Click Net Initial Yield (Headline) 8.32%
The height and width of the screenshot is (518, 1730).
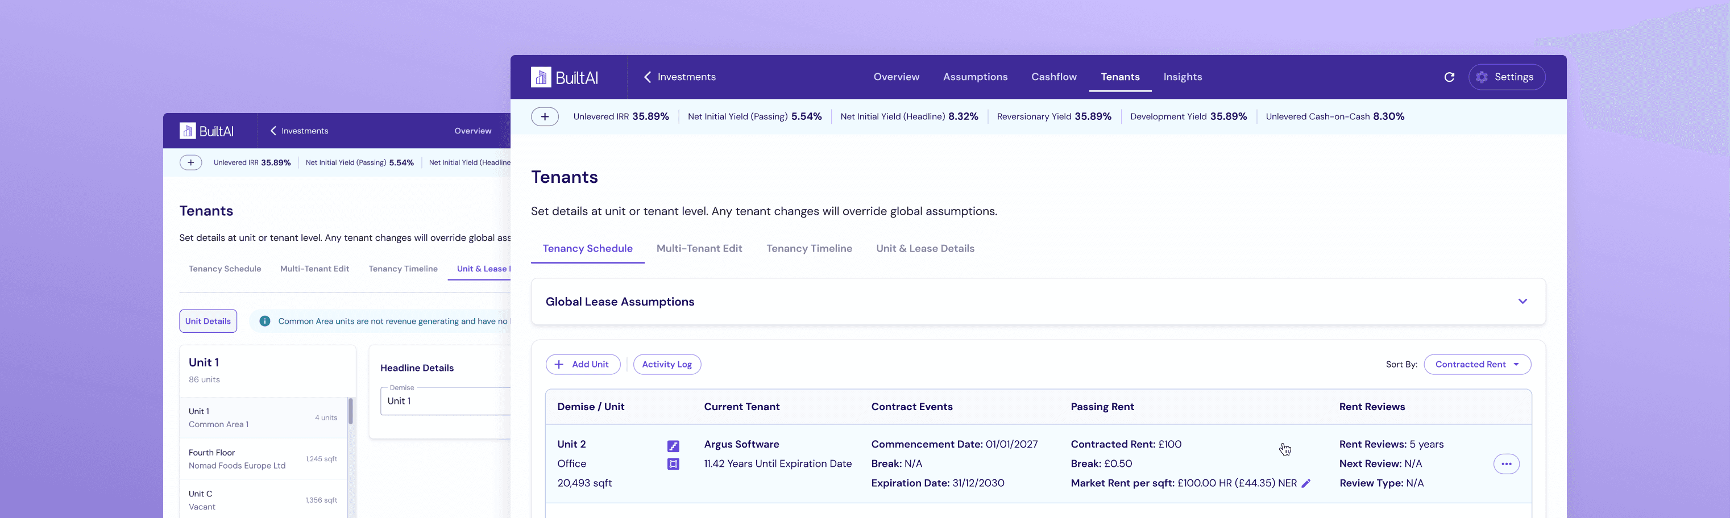pyautogui.click(x=908, y=117)
